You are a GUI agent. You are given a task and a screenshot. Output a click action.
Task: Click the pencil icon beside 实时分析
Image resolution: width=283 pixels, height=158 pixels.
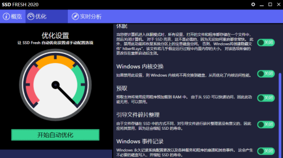(75, 17)
